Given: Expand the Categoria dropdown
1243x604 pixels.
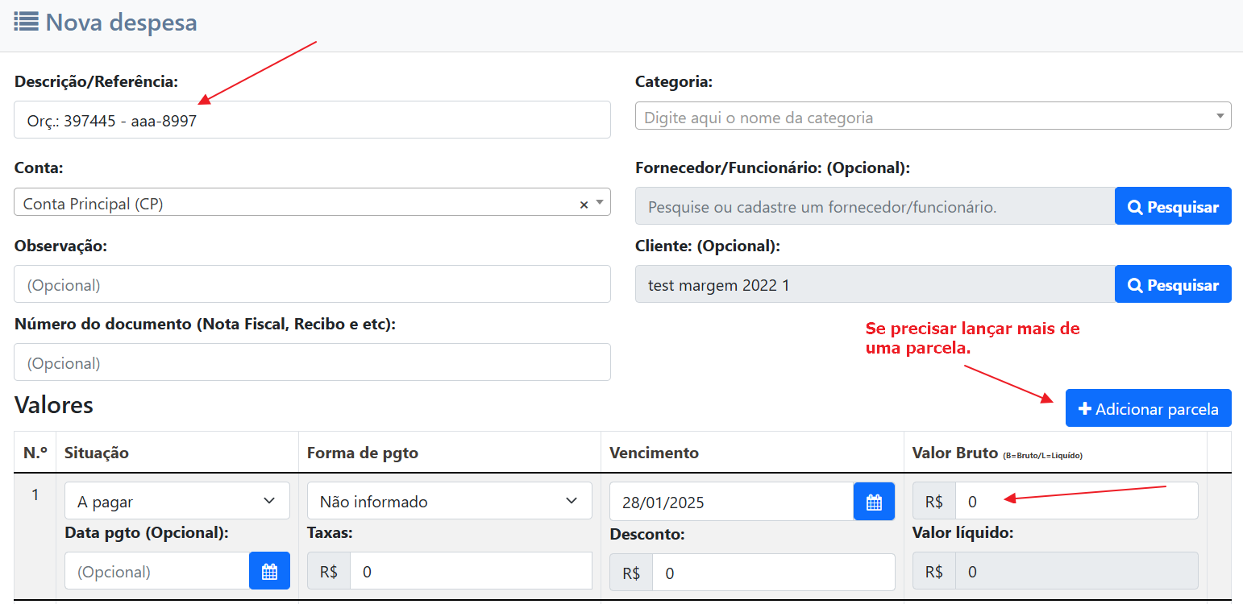Looking at the screenshot, I should pyautogui.click(x=932, y=118).
